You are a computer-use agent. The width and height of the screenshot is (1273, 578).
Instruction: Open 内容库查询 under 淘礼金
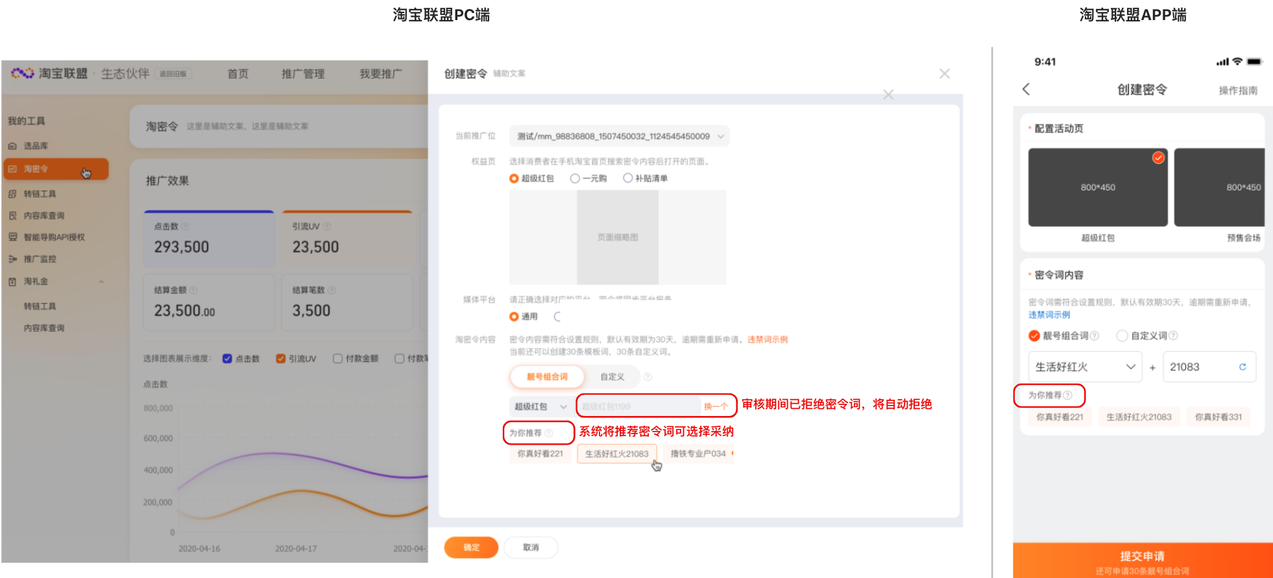[44, 329]
